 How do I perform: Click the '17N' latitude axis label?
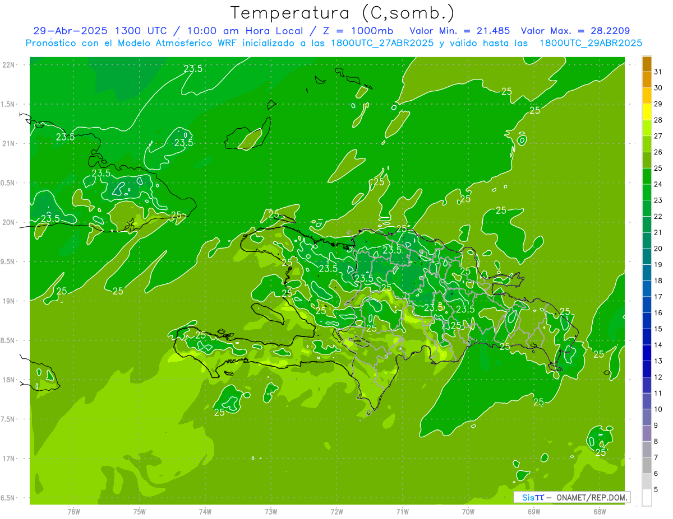[x=9, y=459]
